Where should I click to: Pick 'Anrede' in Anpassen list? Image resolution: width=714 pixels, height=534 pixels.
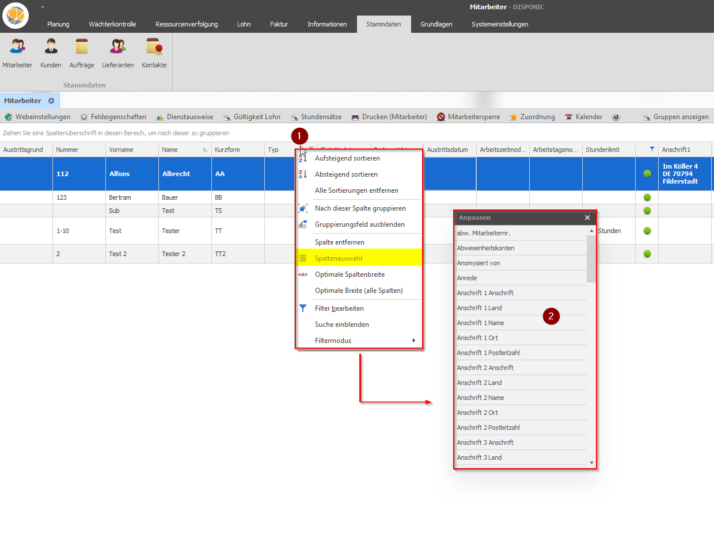tap(521, 278)
